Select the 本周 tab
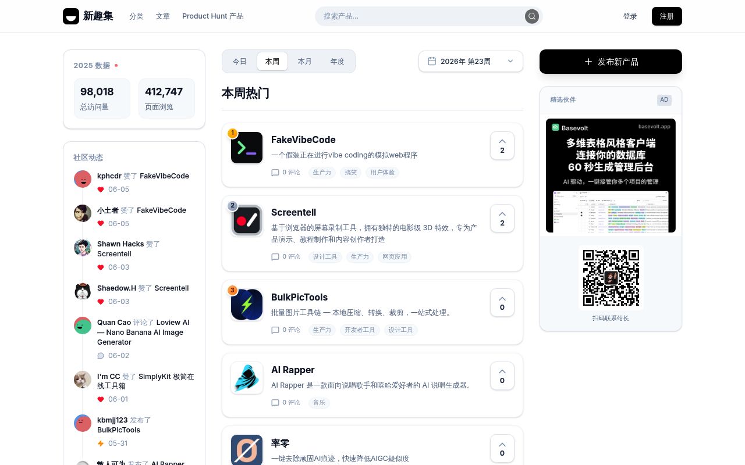745x465 pixels. point(272,62)
